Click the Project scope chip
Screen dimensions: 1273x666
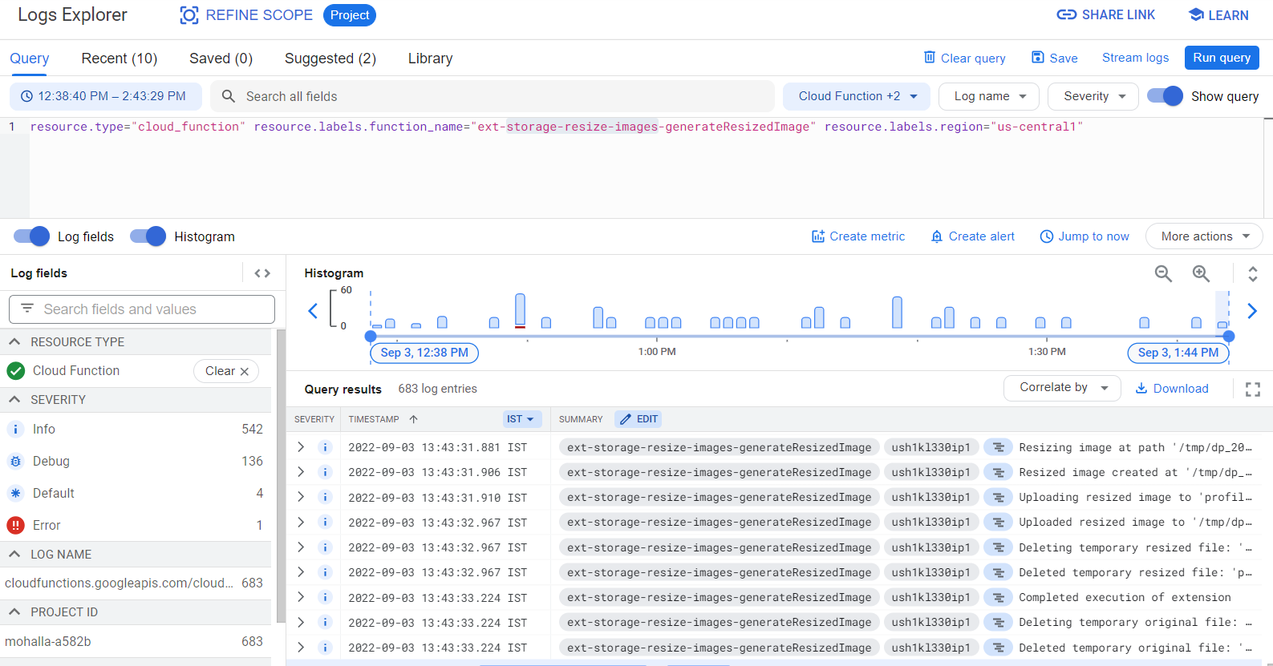click(350, 15)
